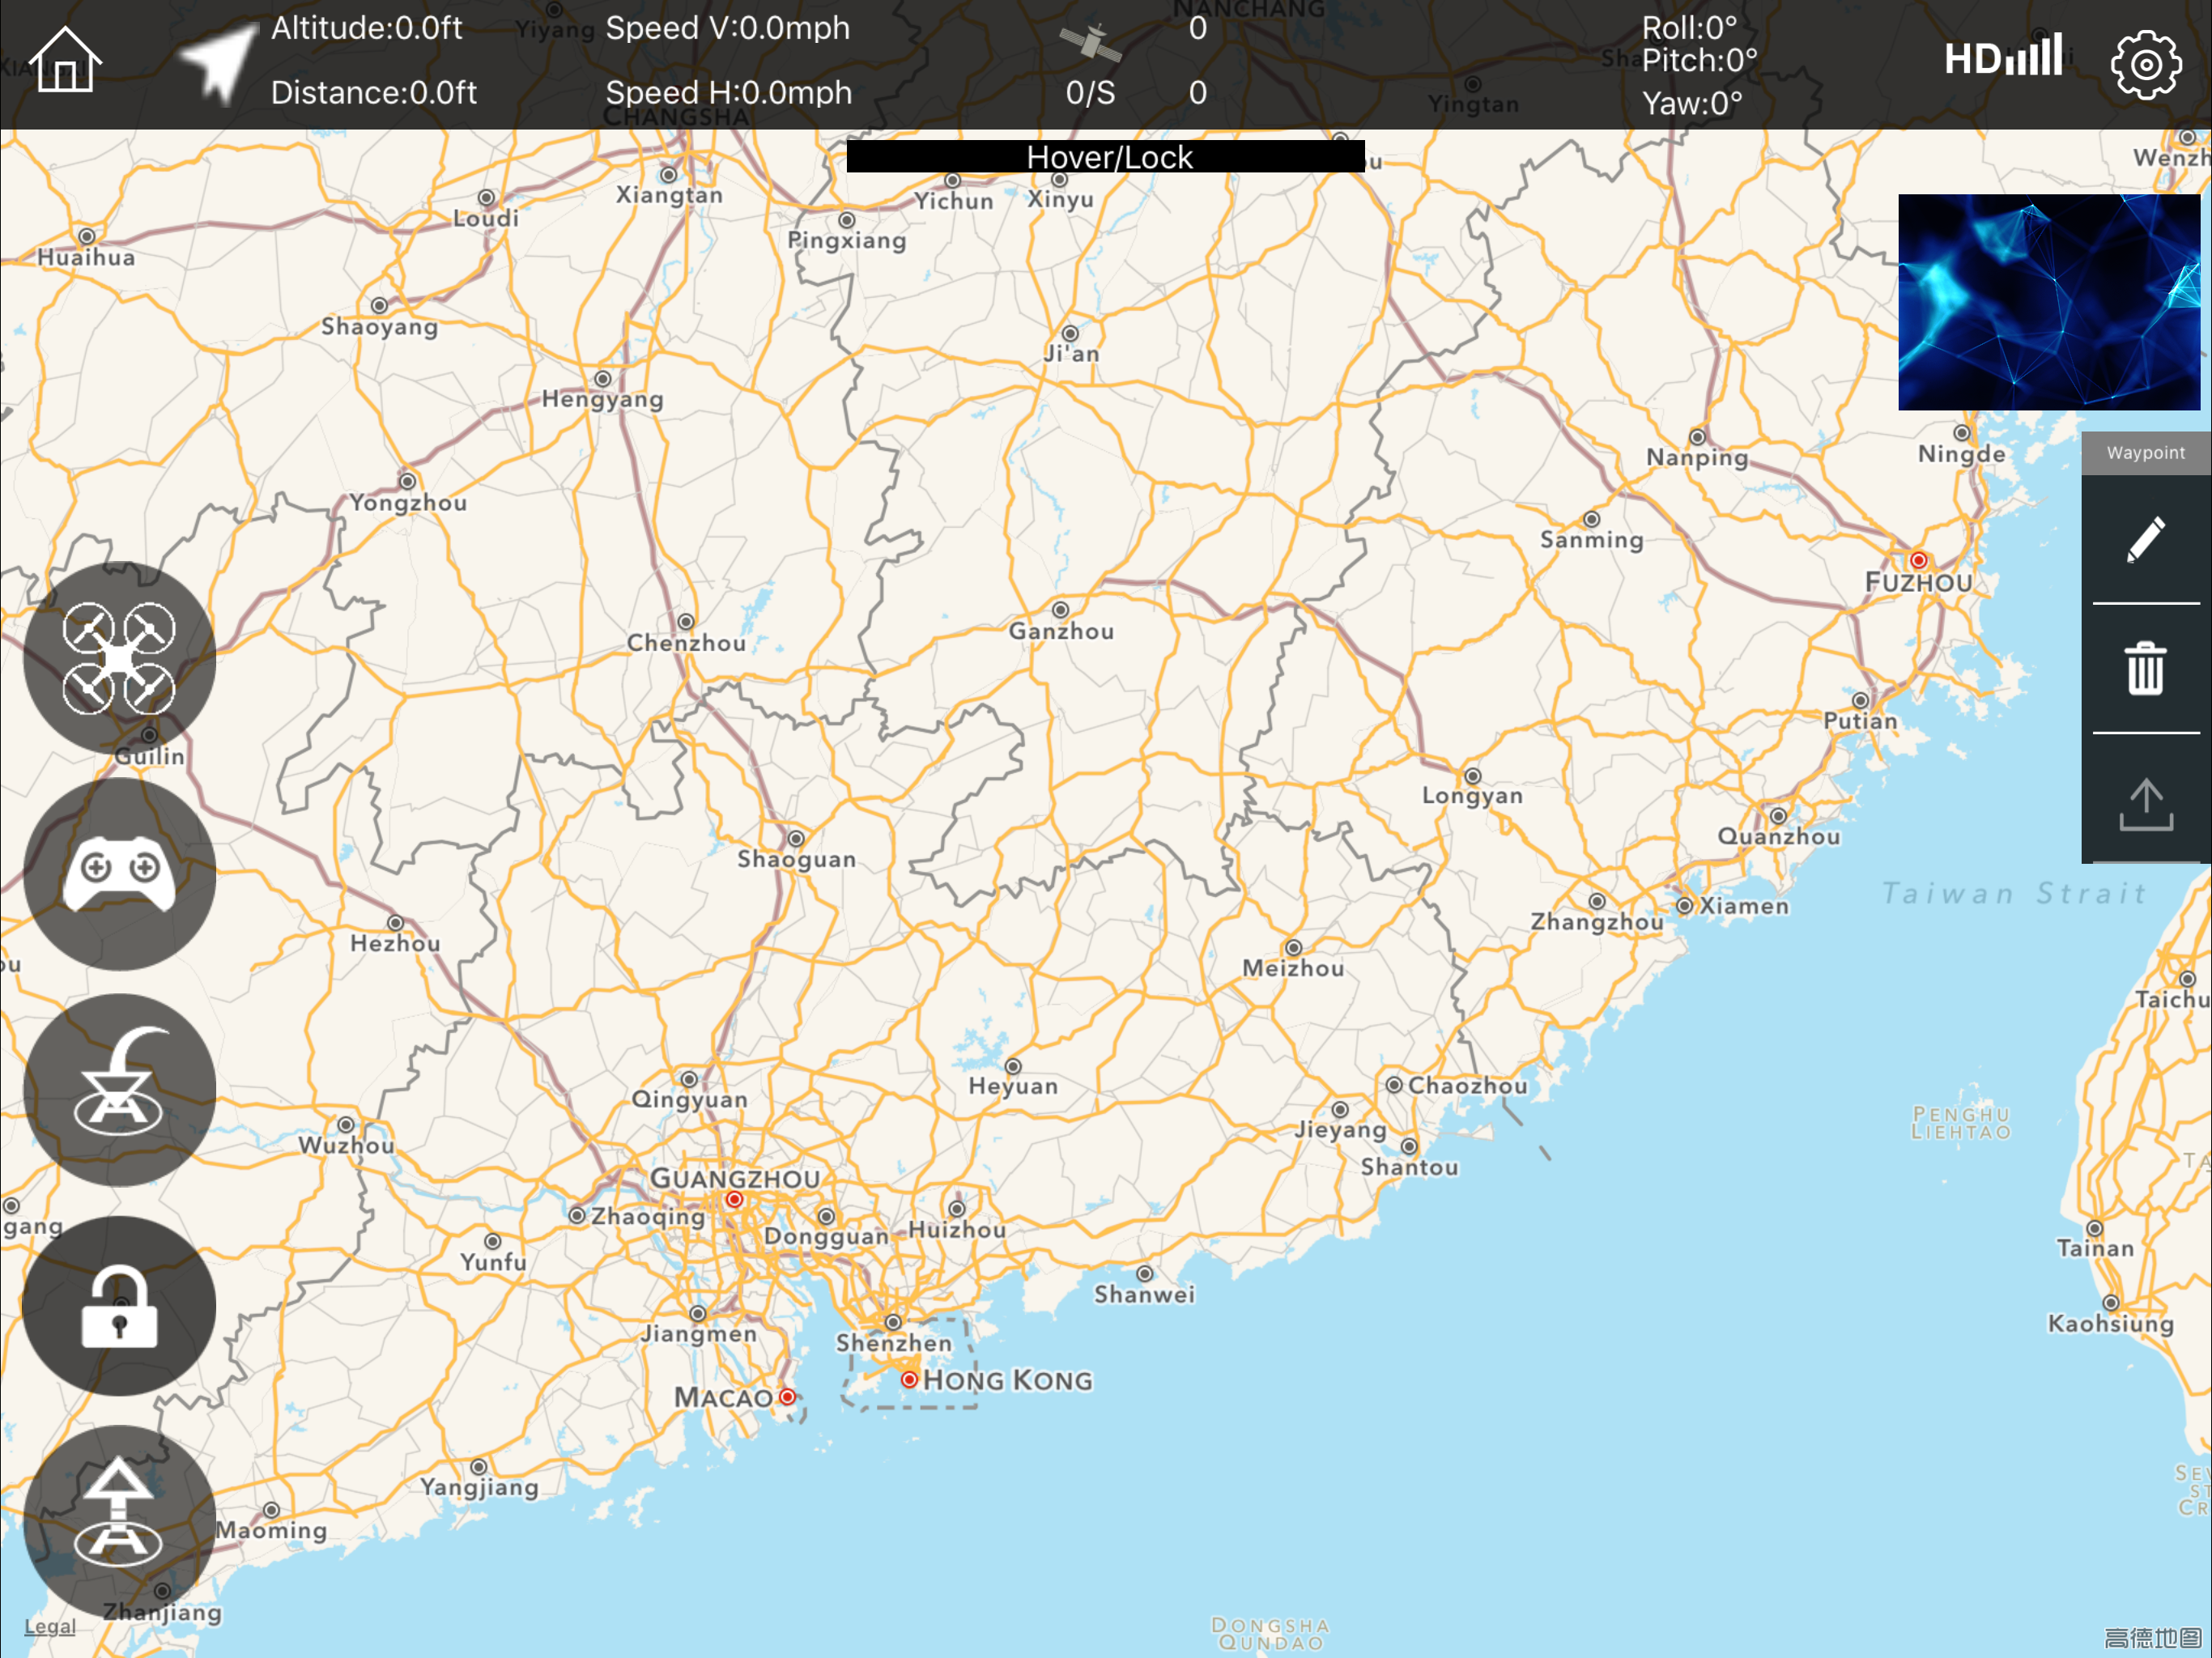This screenshot has height=1658, width=2212.
Task: Toggle the motor lock padlock
Action: click(x=119, y=1305)
